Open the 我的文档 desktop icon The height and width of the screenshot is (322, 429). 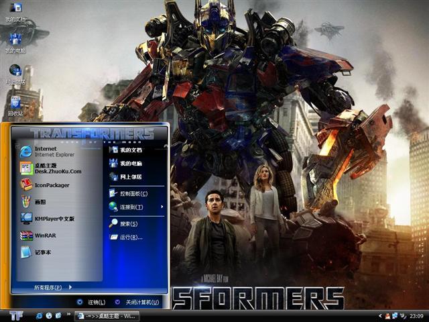click(x=15, y=11)
